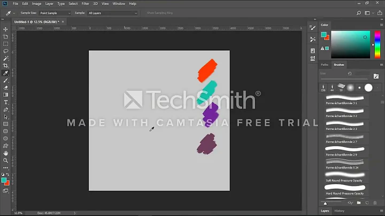The image size is (385, 216).
Task: Select the Rectangle shape tool
Action: 5,124
